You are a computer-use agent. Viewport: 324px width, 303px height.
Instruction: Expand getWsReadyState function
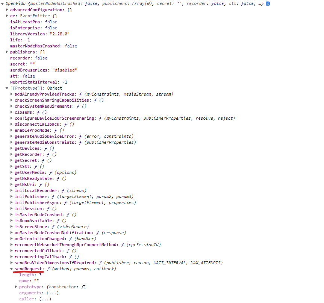[x=12, y=178]
